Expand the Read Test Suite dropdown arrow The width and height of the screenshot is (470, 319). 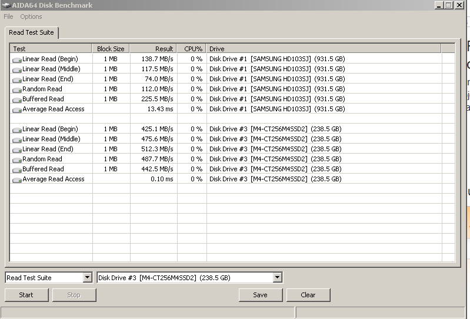[87, 277]
